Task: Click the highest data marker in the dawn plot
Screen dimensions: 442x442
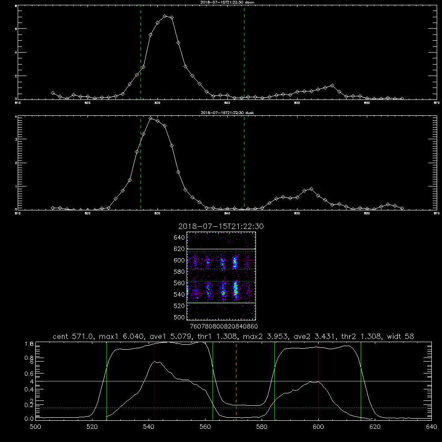Action: pyautogui.click(x=165, y=16)
